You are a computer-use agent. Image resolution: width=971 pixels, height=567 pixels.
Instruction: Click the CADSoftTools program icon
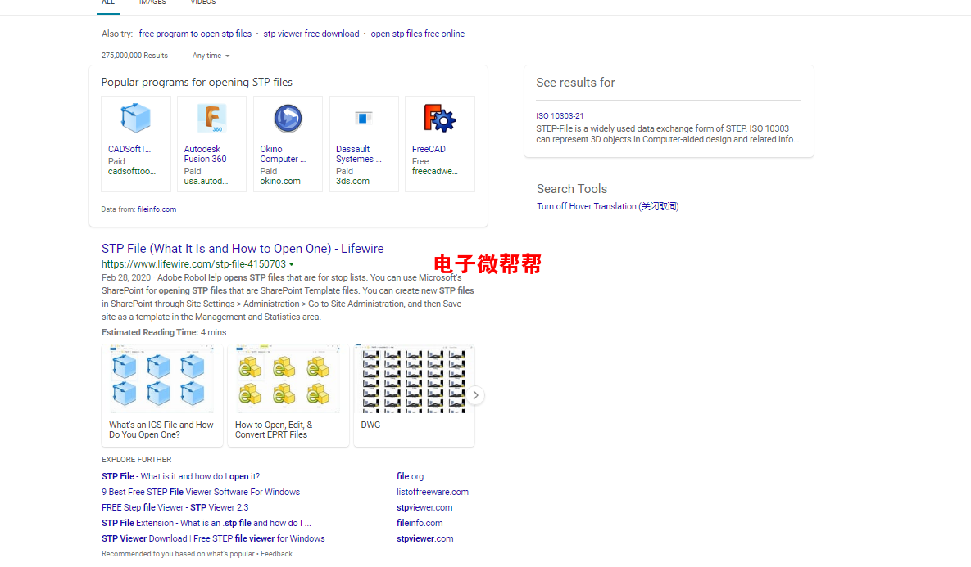[135, 119]
